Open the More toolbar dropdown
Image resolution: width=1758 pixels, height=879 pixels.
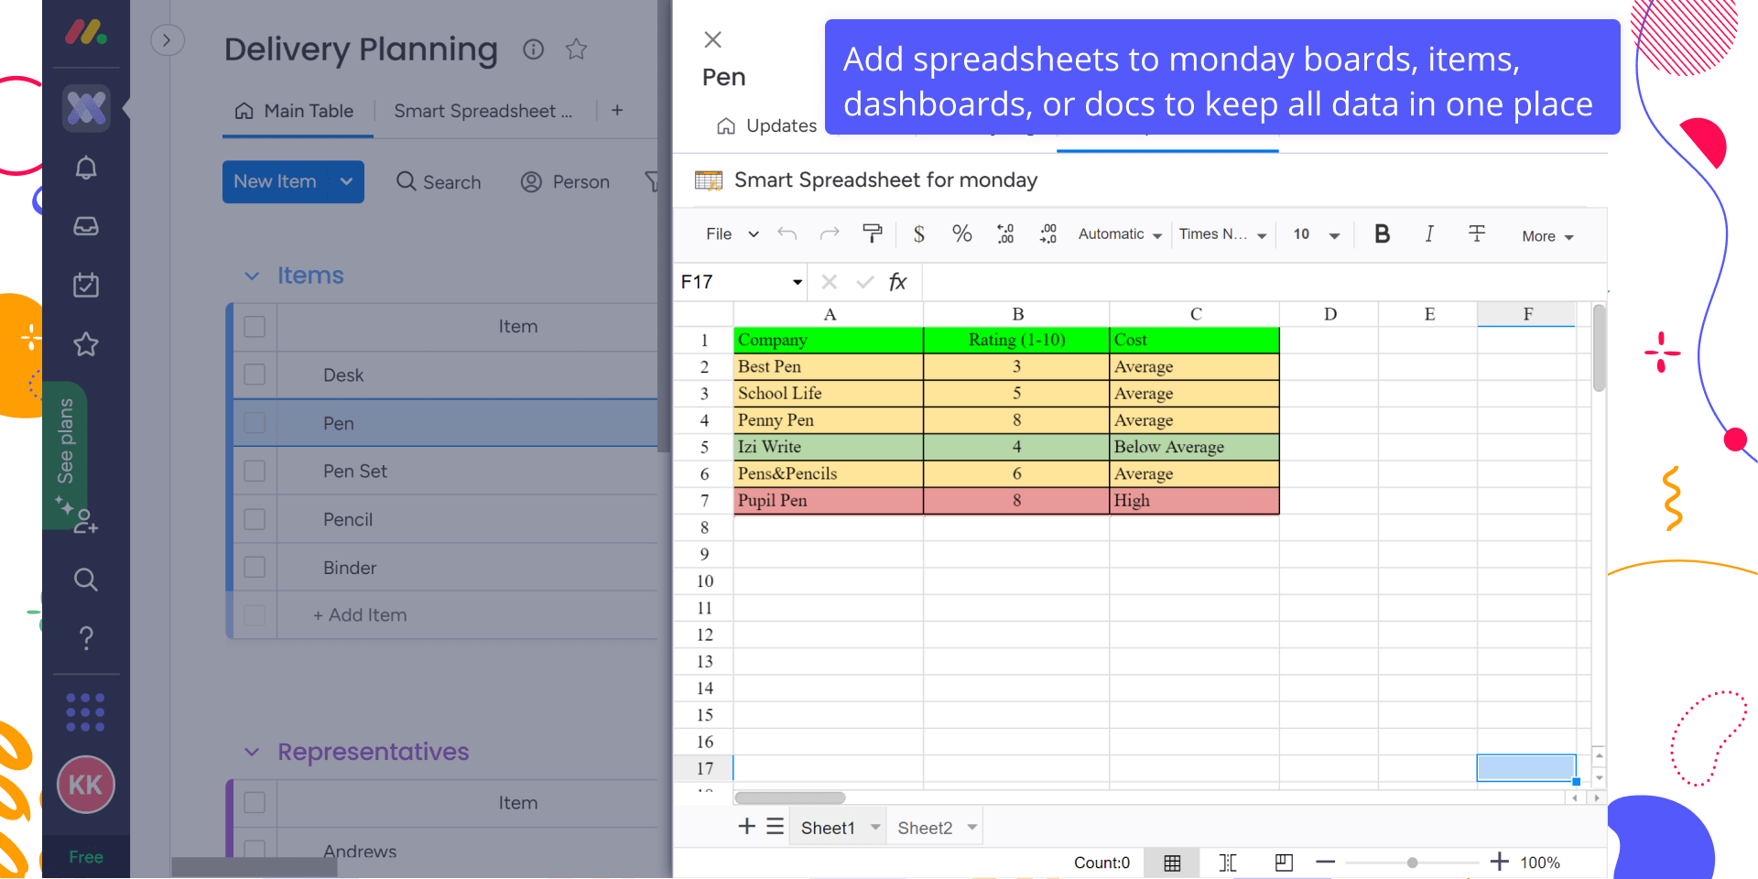pos(1547,236)
